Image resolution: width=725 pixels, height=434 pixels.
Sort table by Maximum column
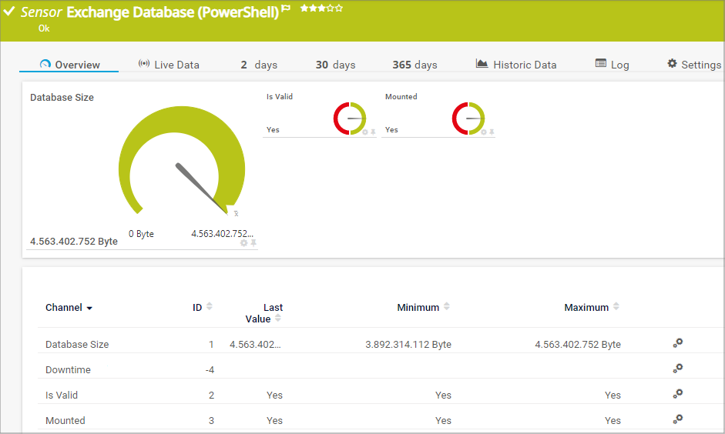[616, 307]
